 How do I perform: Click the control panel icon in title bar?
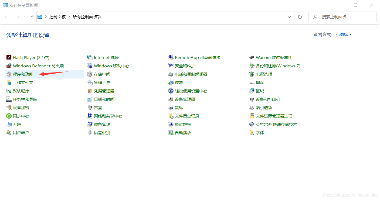tap(5, 5)
